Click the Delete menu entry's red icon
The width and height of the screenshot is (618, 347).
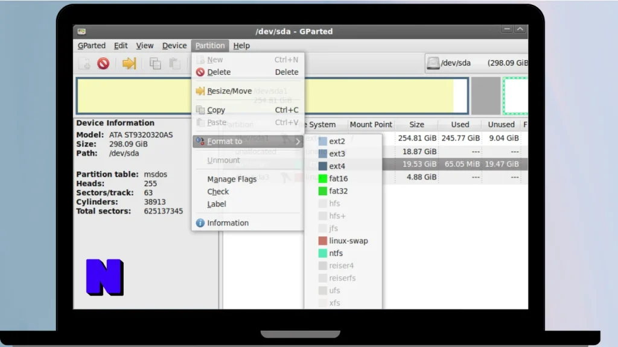(200, 72)
